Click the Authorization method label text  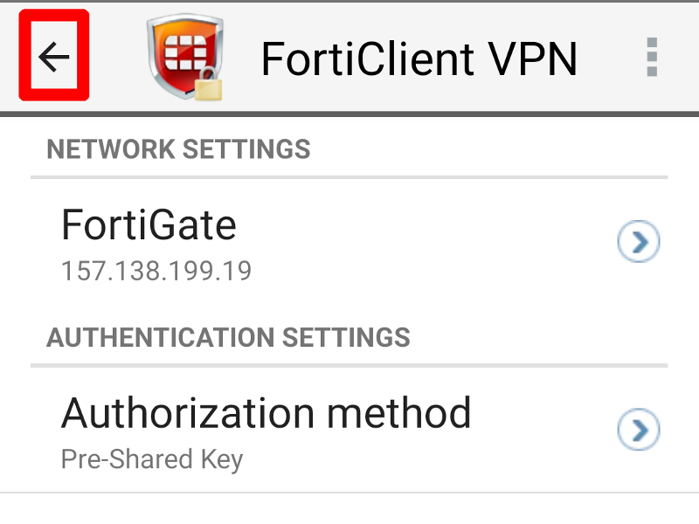click(x=266, y=413)
